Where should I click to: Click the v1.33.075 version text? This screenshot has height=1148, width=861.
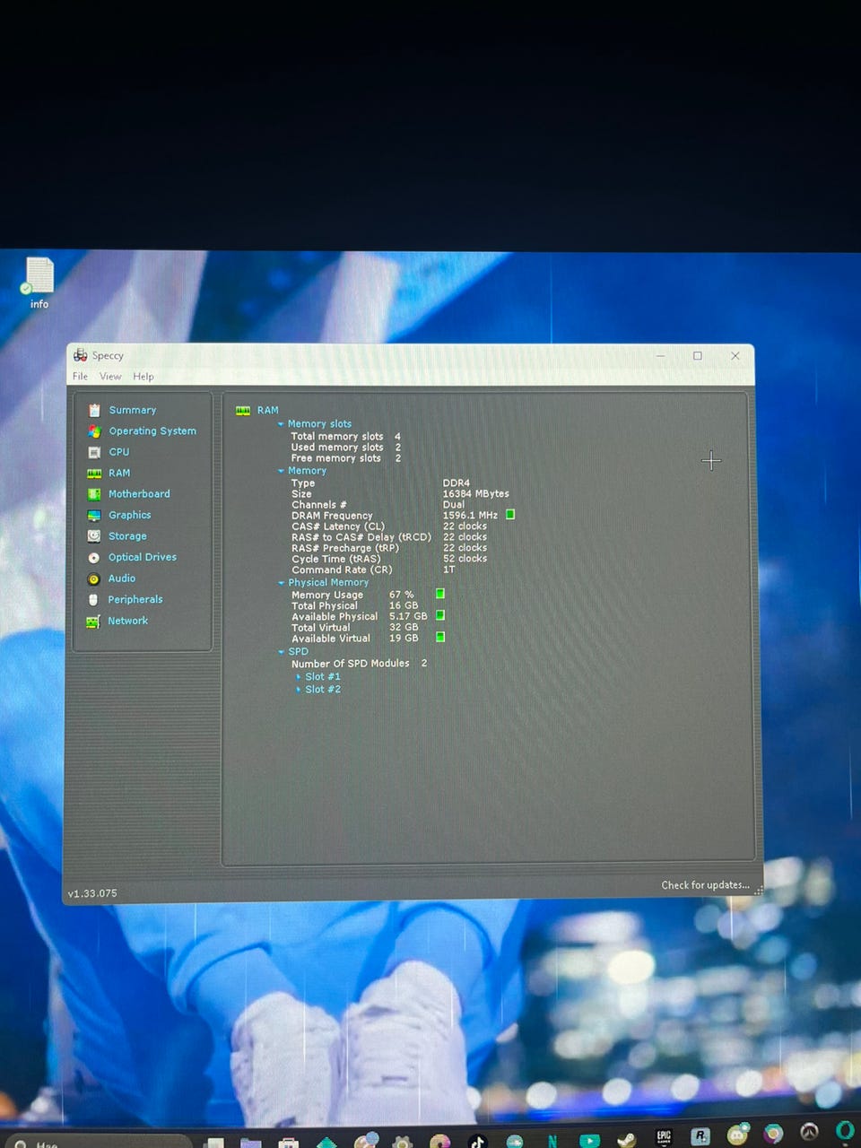[x=92, y=894]
